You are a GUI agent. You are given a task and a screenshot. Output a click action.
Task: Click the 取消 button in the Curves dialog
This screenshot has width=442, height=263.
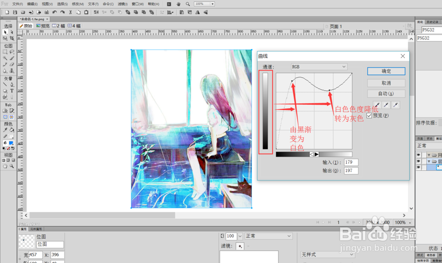click(x=386, y=83)
